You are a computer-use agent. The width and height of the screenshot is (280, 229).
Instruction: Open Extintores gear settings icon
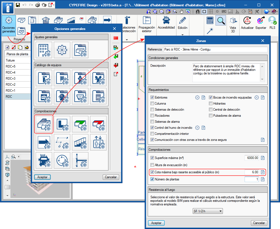coord(197,97)
